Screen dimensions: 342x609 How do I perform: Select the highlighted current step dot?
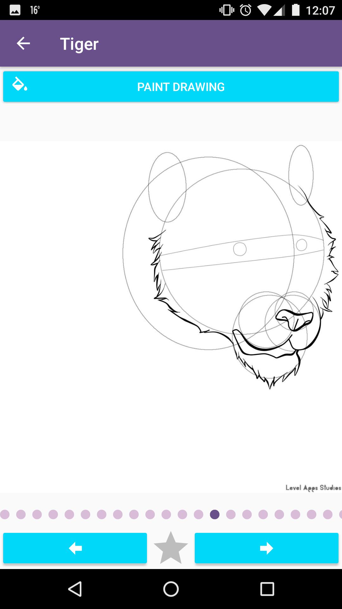pyautogui.click(x=215, y=514)
